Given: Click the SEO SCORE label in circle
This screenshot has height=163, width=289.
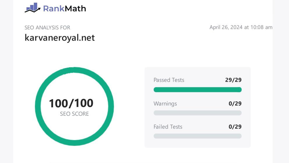Looking at the screenshot, I should click(x=74, y=114).
